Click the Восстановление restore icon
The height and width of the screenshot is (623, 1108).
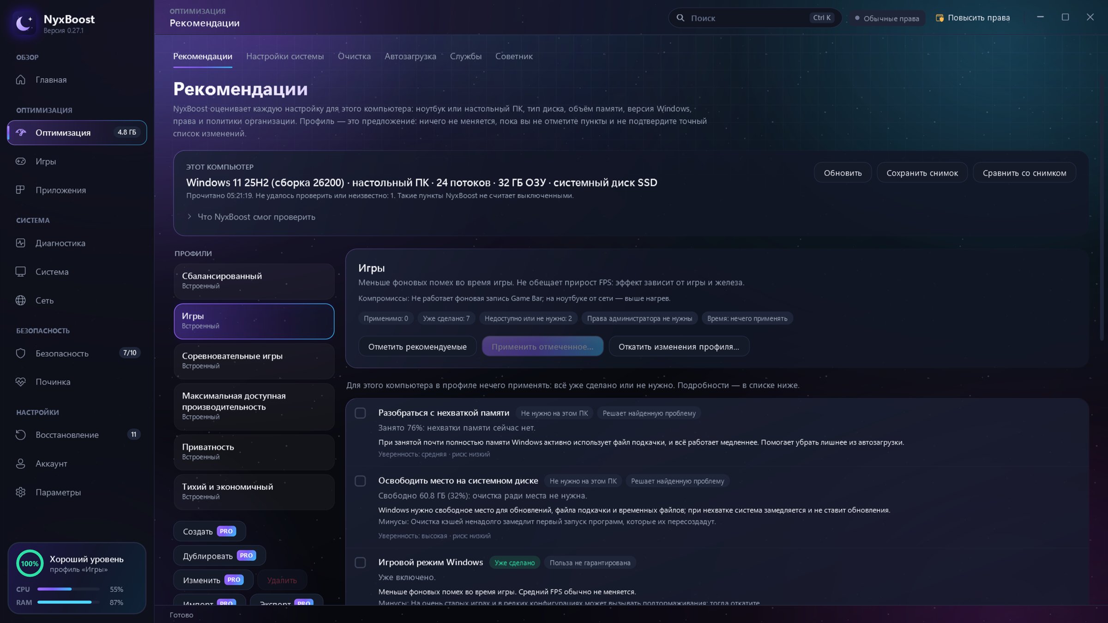(x=20, y=435)
